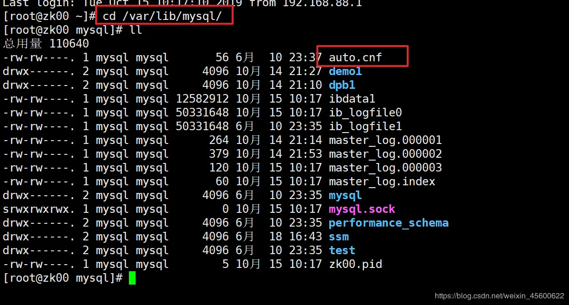This screenshot has width=569, height=305.
Task: Click master_log.000002 file name
Action: [385, 153]
